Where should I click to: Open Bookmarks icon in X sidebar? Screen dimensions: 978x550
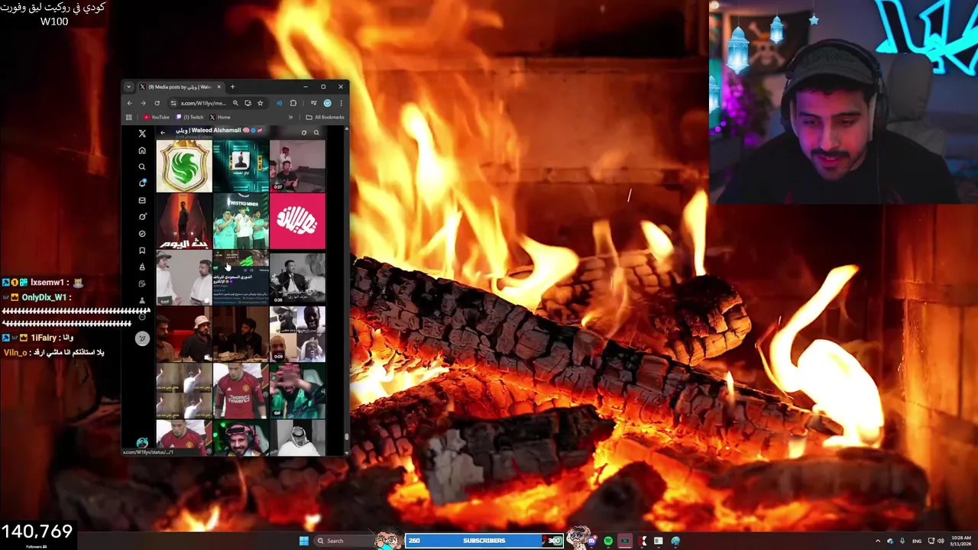click(142, 251)
